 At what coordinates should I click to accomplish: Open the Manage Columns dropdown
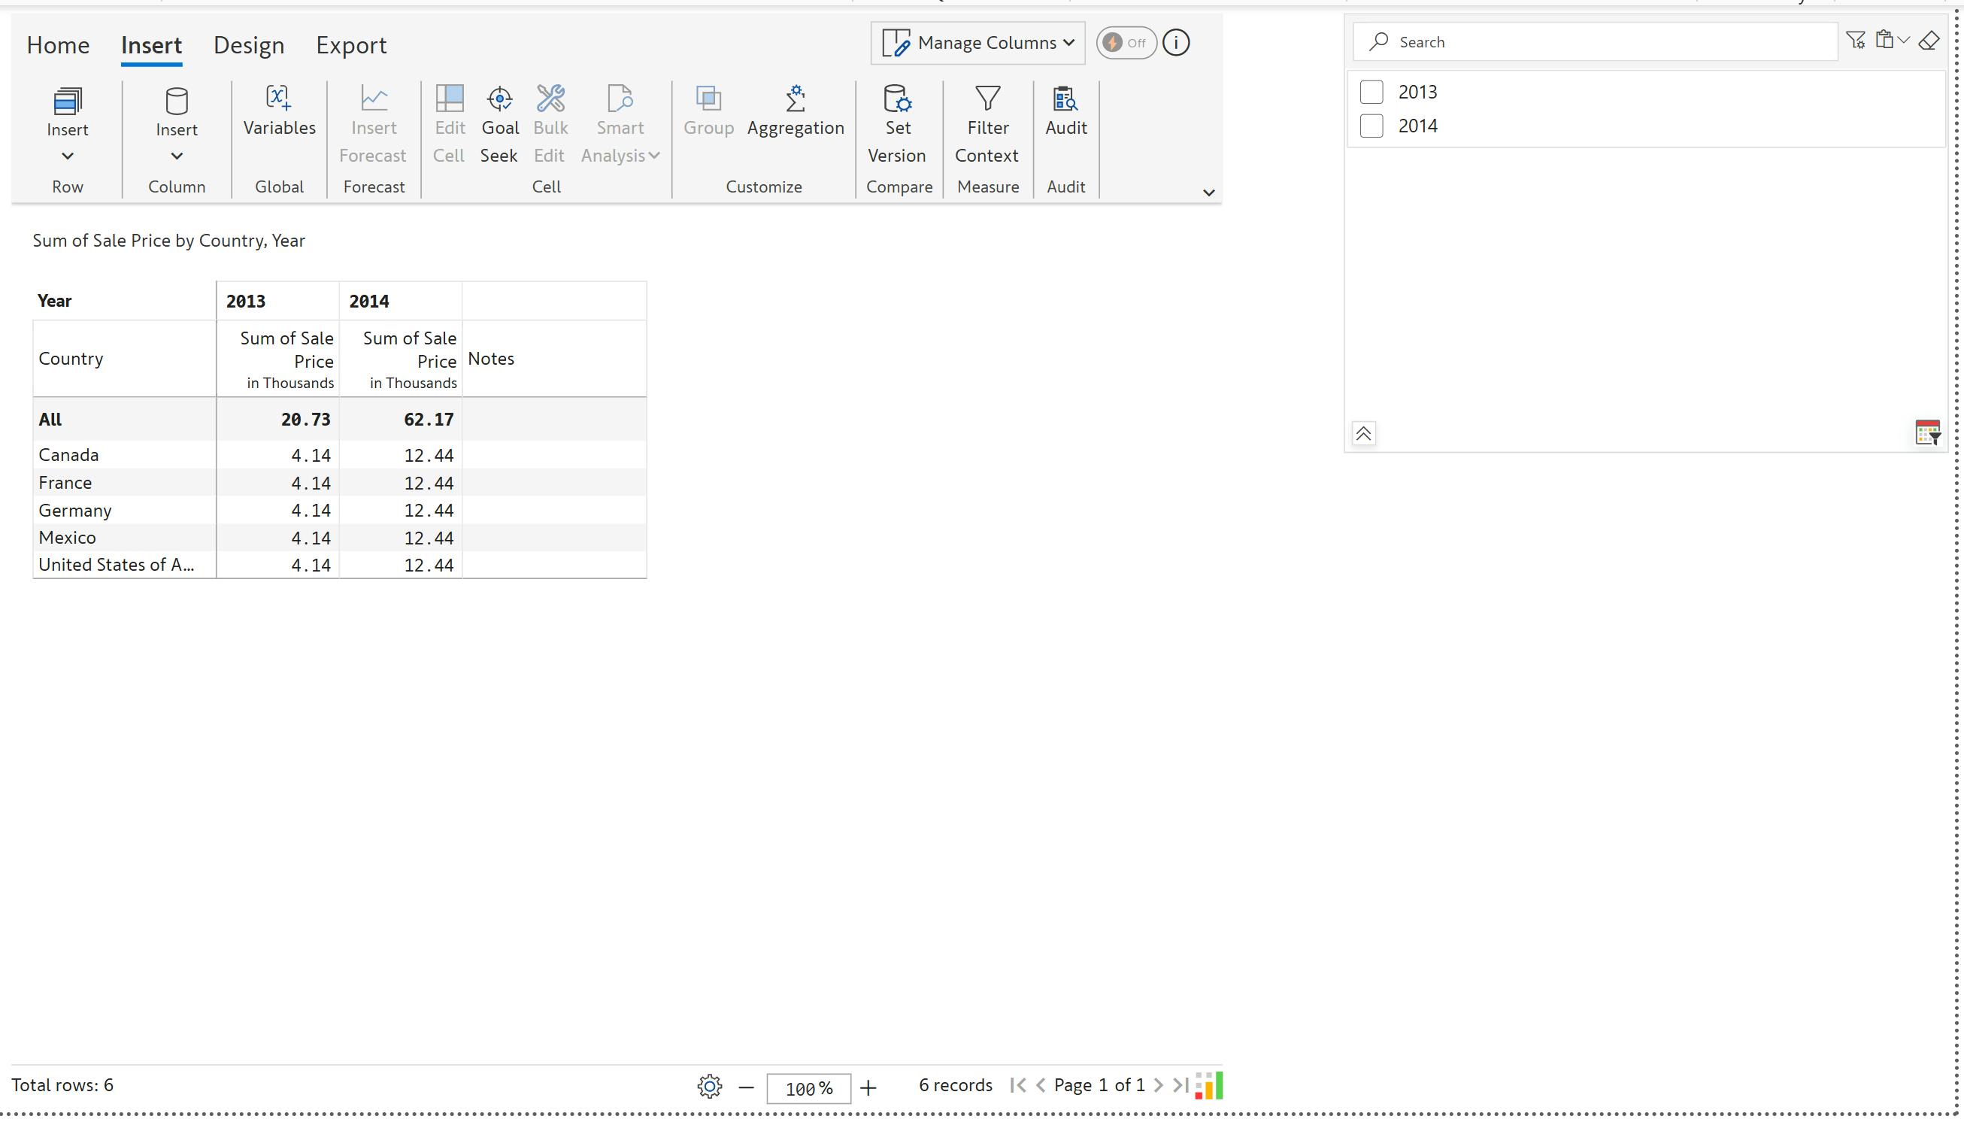click(x=977, y=43)
